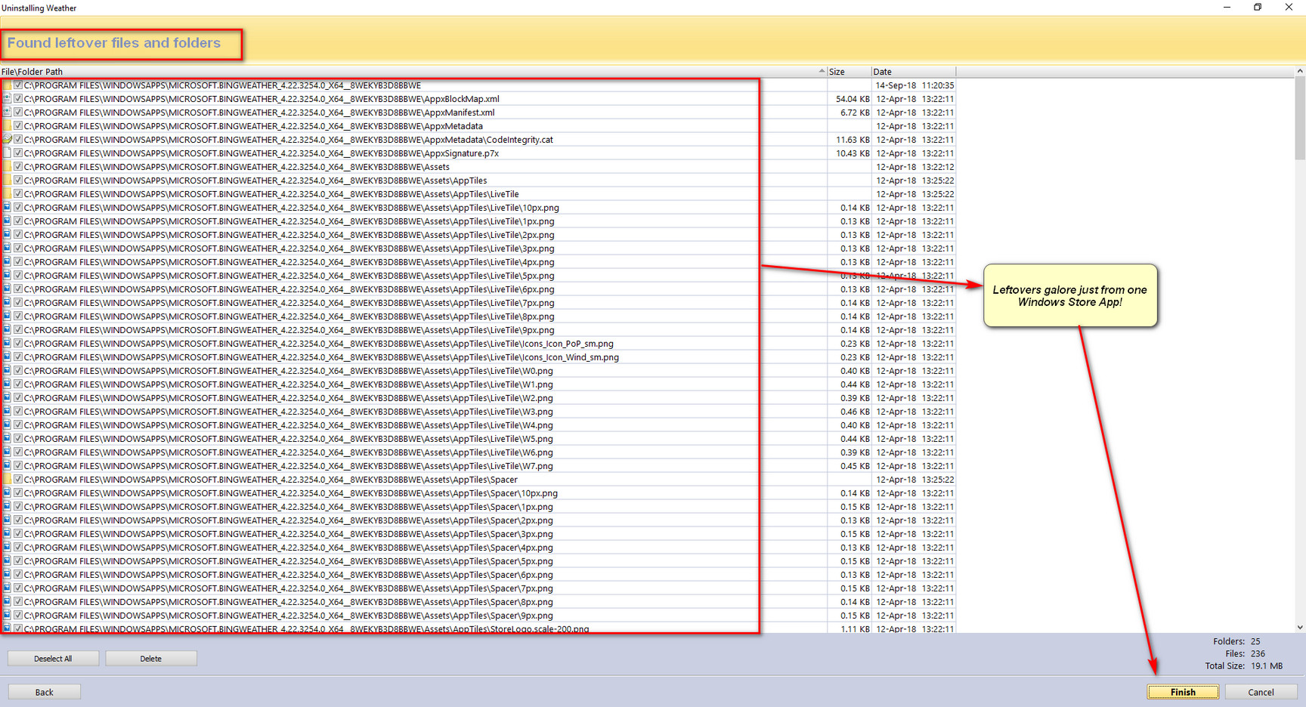Go Back to the previous step
Image resolution: width=1306 pixels, height=707 pixels.
[45, 692]
